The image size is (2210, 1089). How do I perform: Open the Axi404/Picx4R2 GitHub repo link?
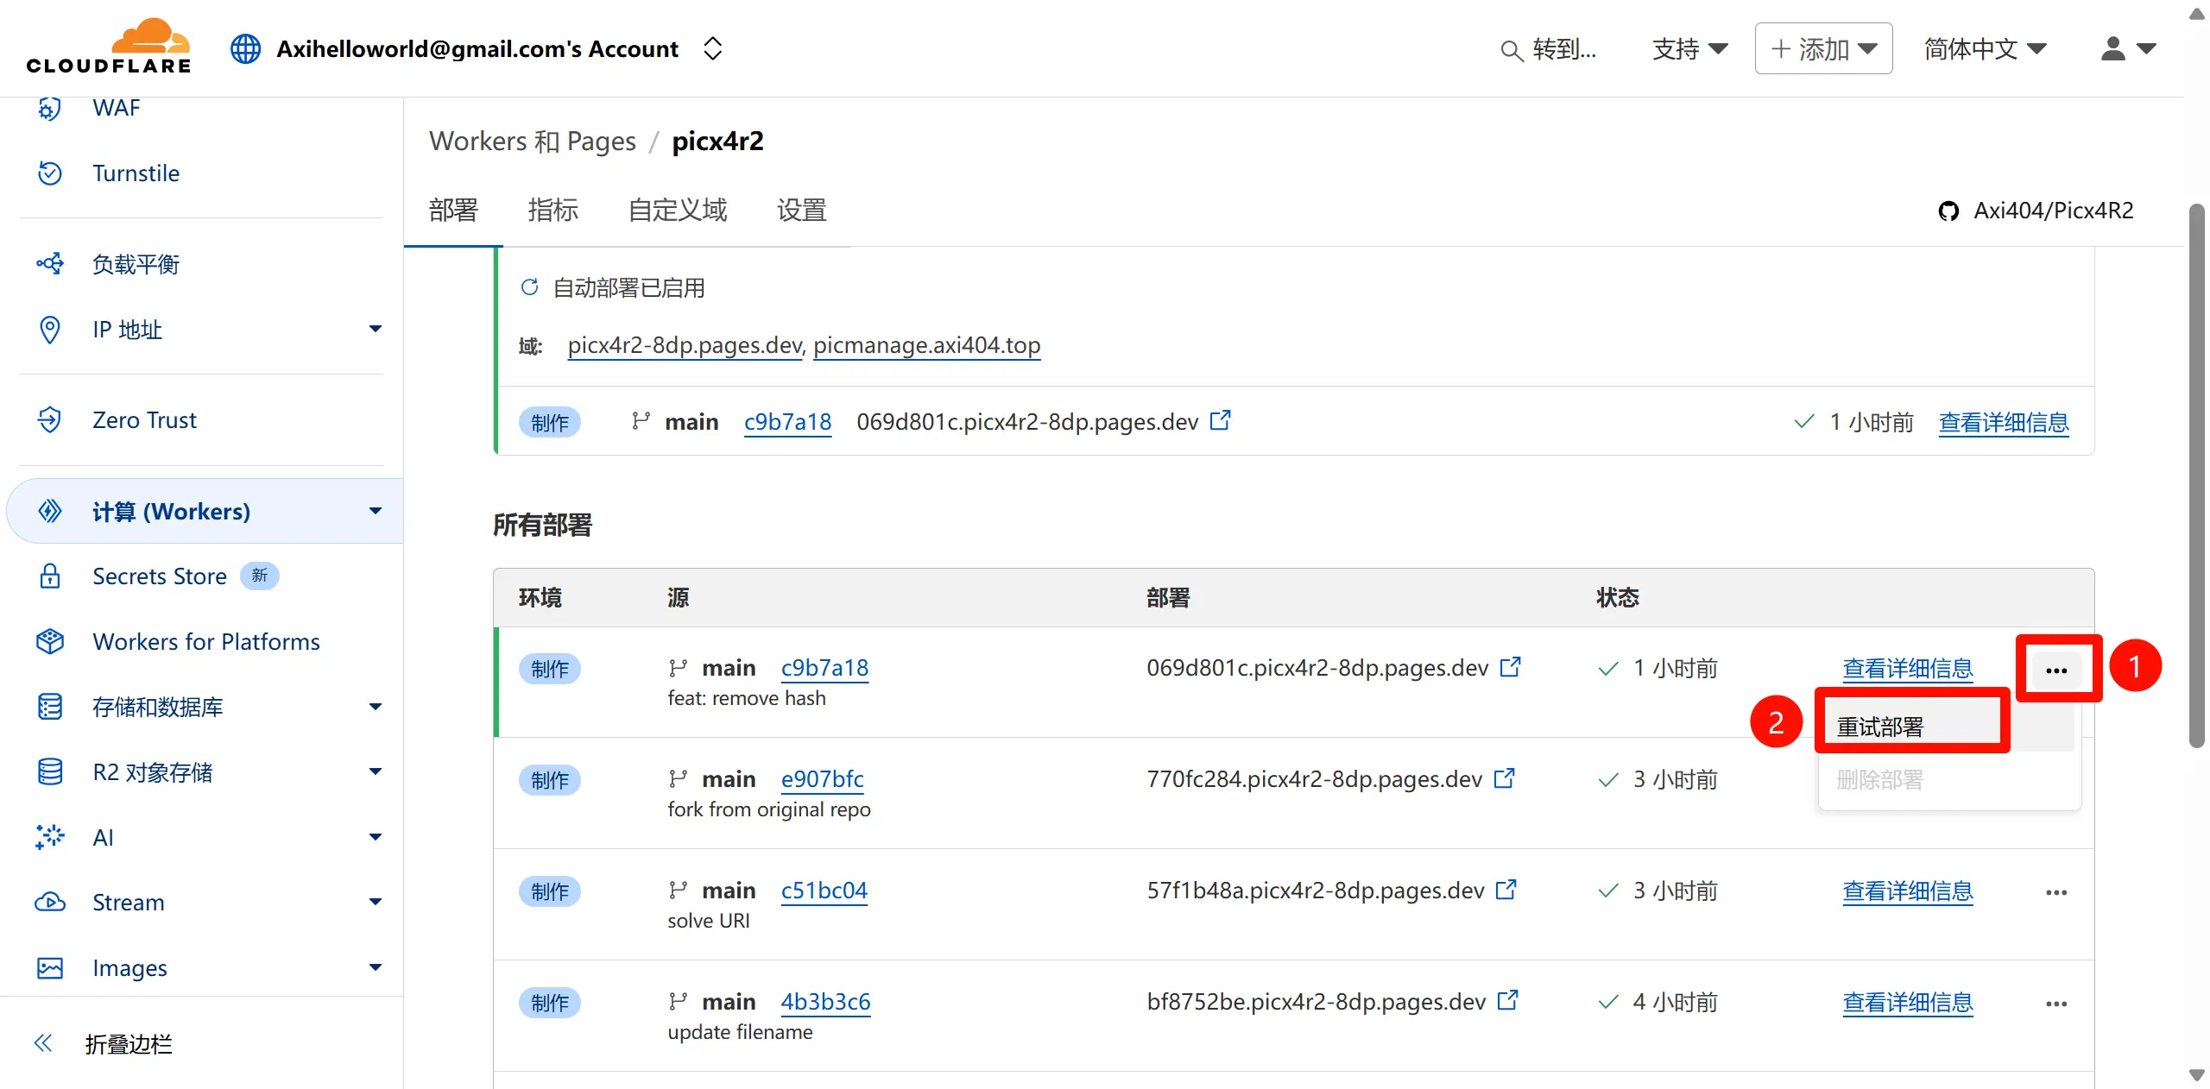2036,211
